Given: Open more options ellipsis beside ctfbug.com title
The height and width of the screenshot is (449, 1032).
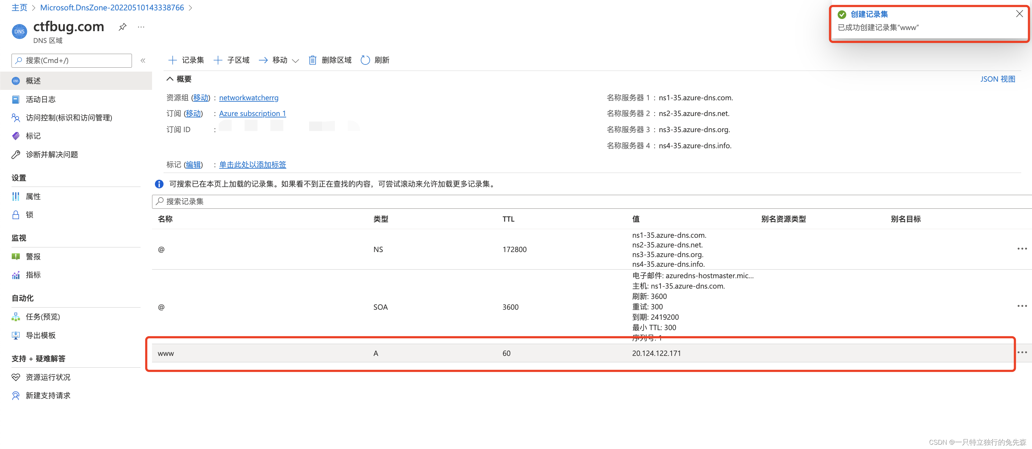Looking at the screenshot, I should 141,27.
